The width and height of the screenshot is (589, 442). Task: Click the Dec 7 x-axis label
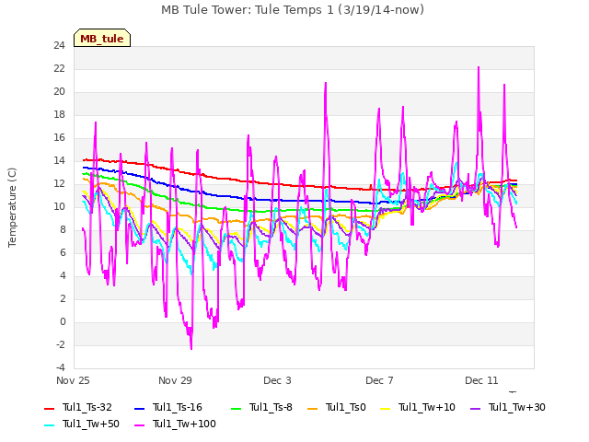click(379, 380)
